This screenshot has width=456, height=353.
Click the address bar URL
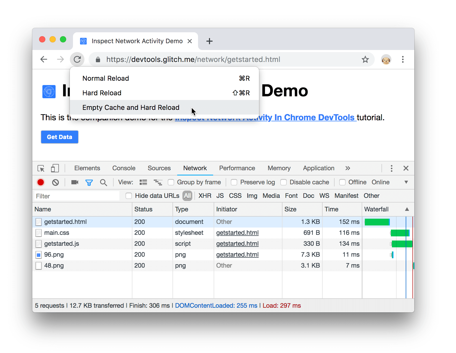(x=193, y=60)
